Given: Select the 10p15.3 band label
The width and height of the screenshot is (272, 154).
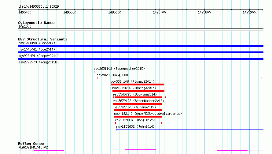Looking at the screenshot, I should click(25, 26).
